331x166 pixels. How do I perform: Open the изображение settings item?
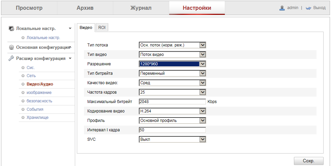pyautogui.click(x=39, y=93)
